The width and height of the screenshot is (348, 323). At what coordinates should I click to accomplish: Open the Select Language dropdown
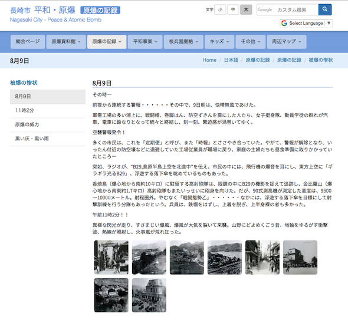[306, 24]
